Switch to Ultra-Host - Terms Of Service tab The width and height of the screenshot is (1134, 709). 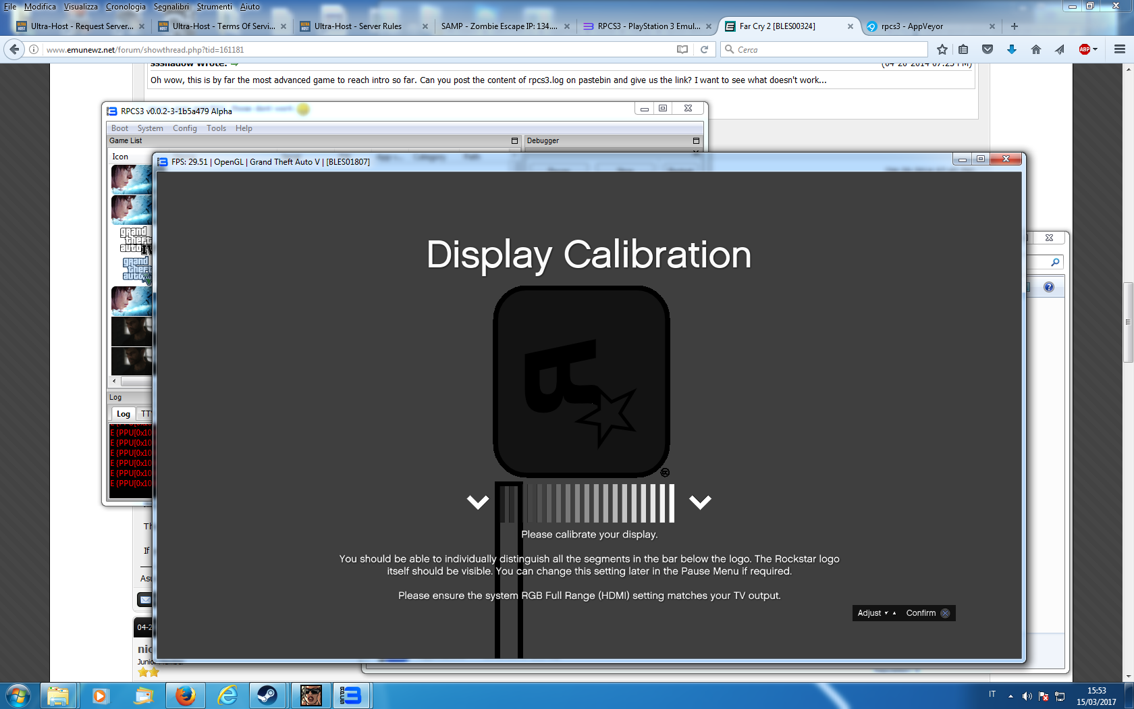[223, 26]
